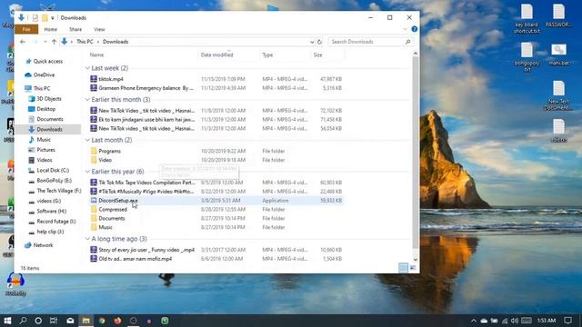Open Mail app on taskbar
The image size is (582, 327).
(x=70, y=321)
